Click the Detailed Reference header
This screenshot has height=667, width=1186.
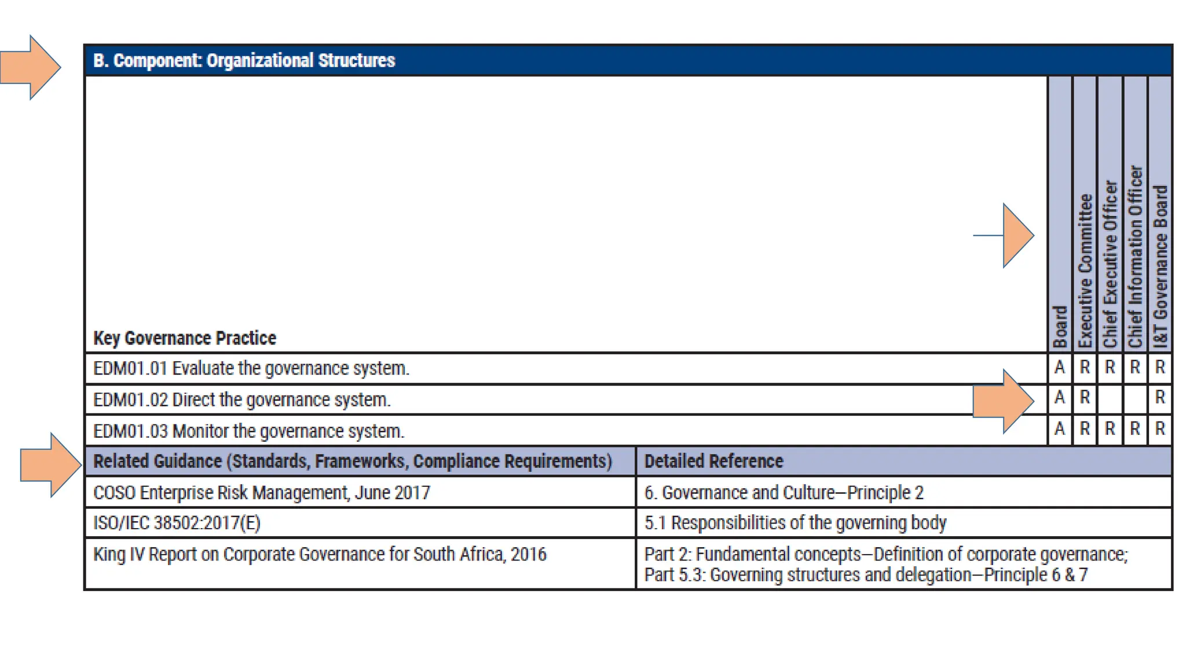tap(713, 461)
